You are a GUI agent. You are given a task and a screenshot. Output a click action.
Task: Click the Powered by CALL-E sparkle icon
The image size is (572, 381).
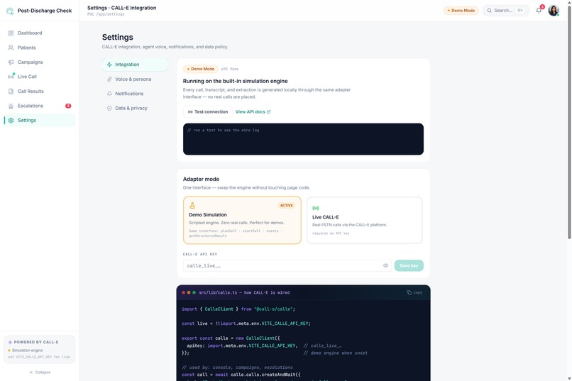click(10, 343)
